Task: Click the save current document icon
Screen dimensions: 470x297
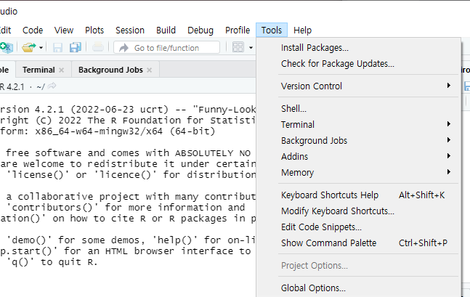Action: point(59,47)
